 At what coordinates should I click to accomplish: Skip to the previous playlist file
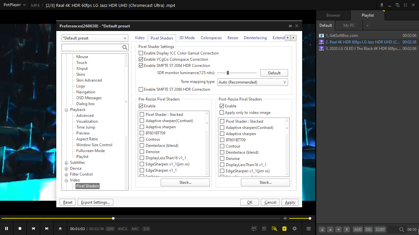[x=33, y=229]
